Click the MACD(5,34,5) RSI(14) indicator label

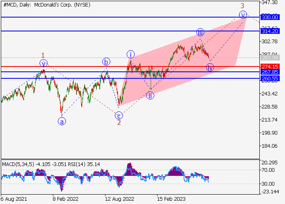pos(51,164)
